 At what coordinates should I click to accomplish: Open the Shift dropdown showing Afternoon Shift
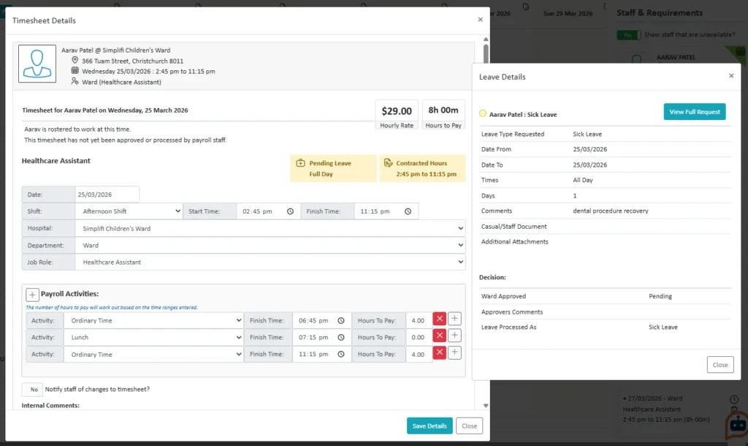point(129,211)
